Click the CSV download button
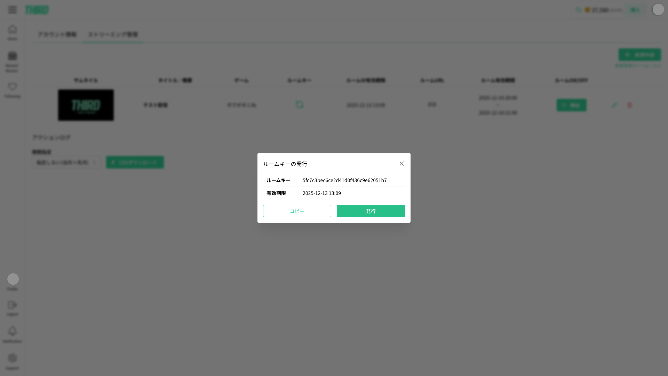The image size is (668, 376). click(x=135, y=162)
